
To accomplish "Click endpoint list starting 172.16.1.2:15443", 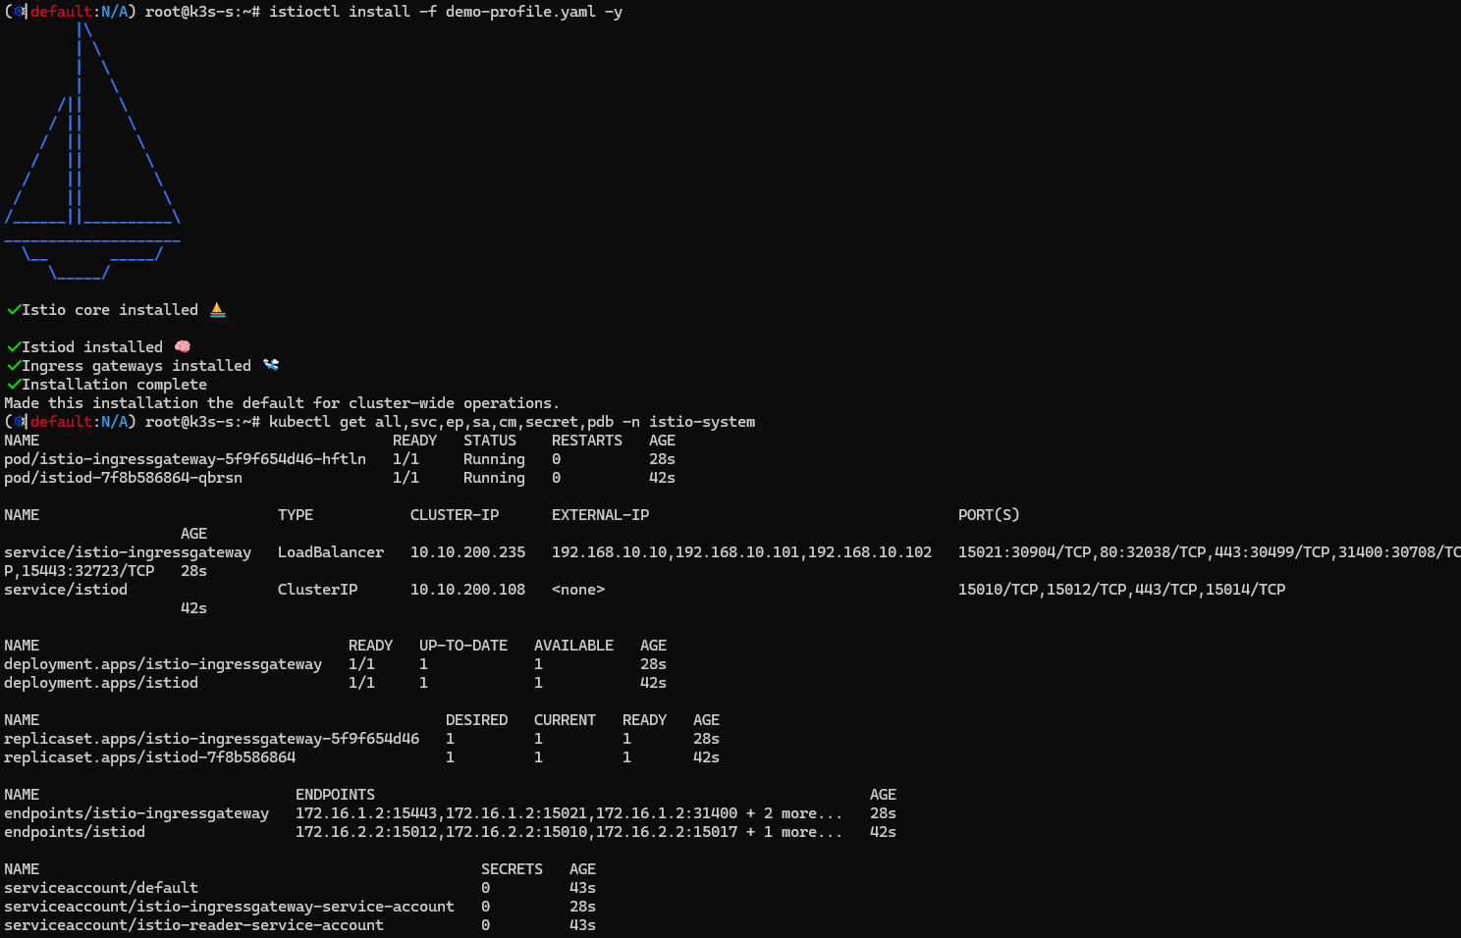I will pos(568,813).
